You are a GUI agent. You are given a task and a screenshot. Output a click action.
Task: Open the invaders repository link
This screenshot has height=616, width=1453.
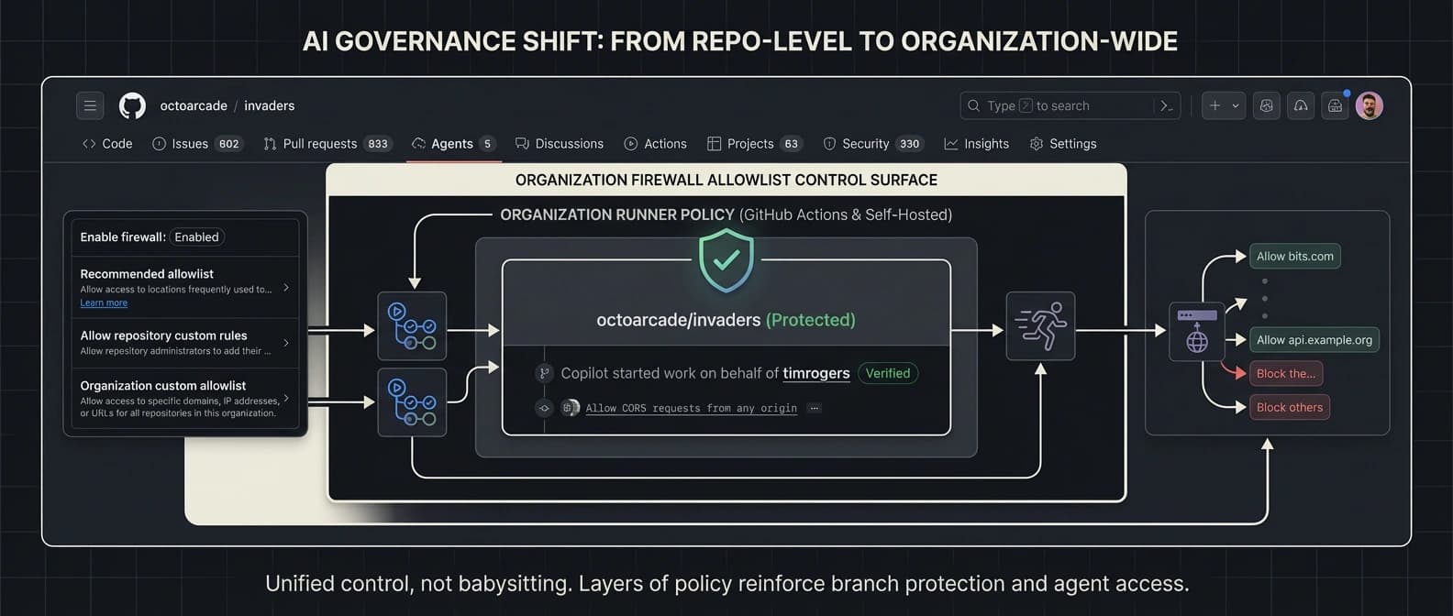click(270, 105)
